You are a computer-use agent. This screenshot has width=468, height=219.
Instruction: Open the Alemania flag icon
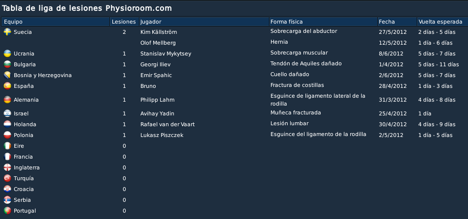point(7,100)
